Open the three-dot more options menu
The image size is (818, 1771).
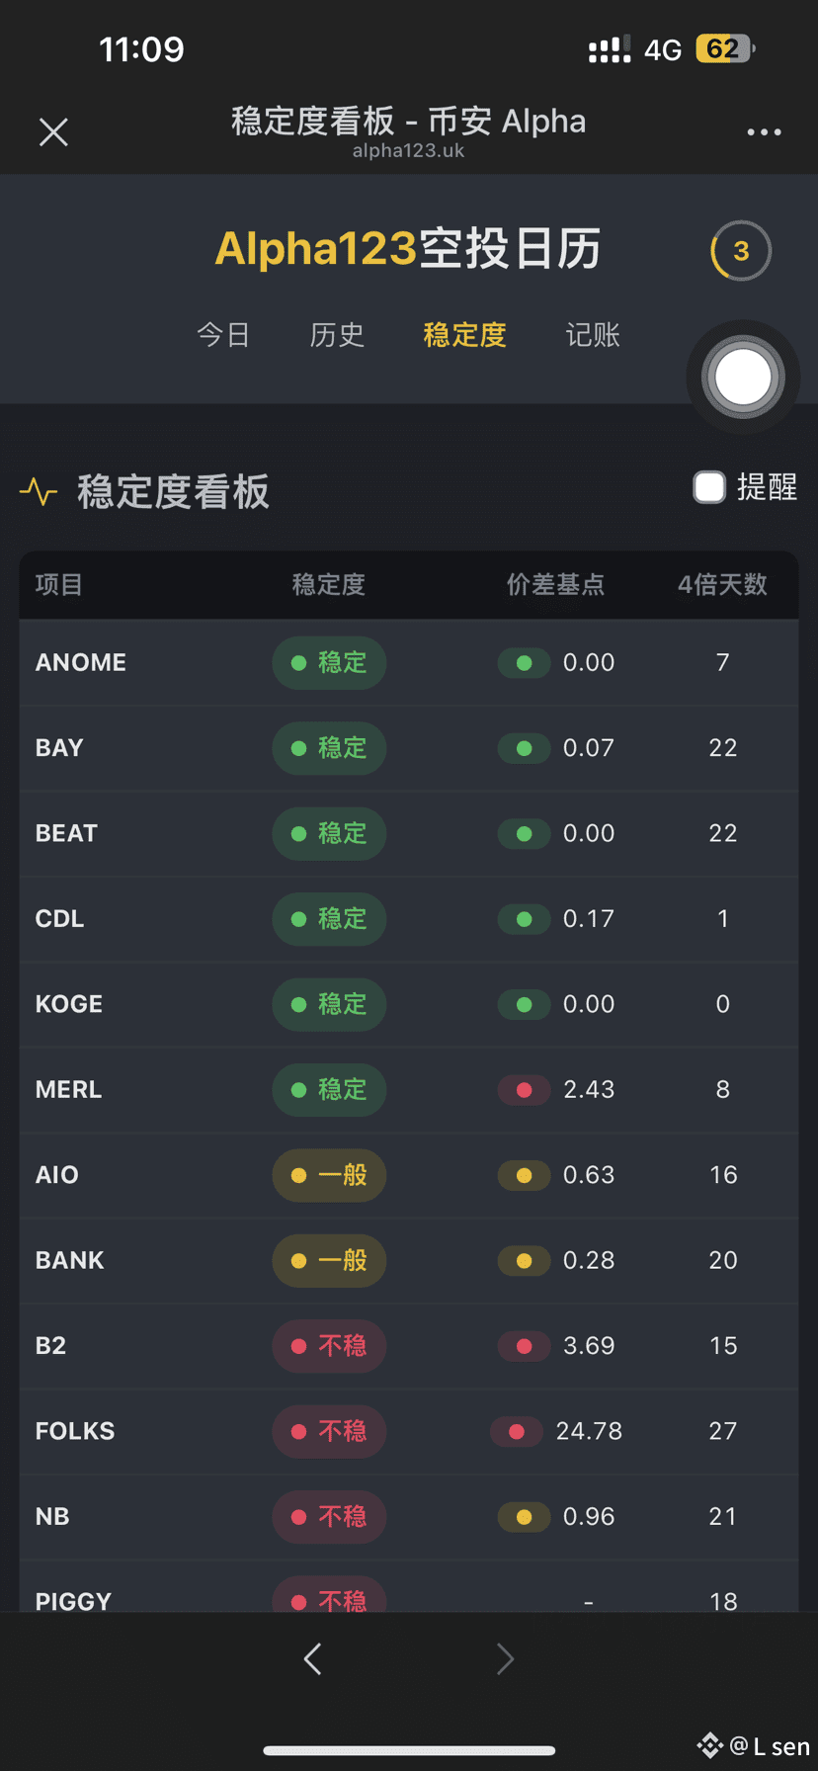pos(764,132)
